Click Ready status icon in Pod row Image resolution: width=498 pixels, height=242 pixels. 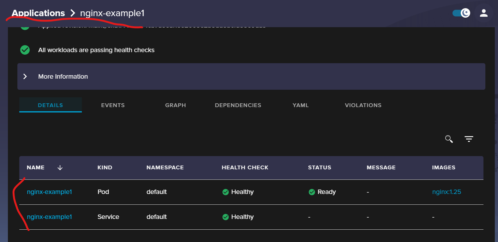tap(312, 192)
